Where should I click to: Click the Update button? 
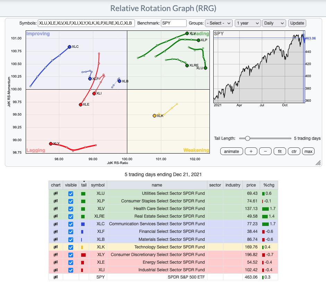pyautogui.click(x=297, y=23)
